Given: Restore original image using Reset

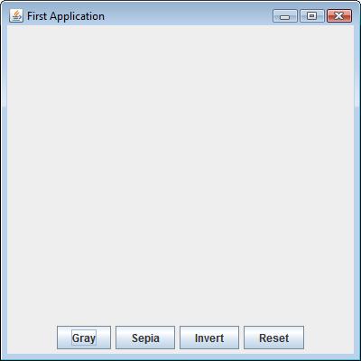Looking at the screenshot, I should 273,338.
